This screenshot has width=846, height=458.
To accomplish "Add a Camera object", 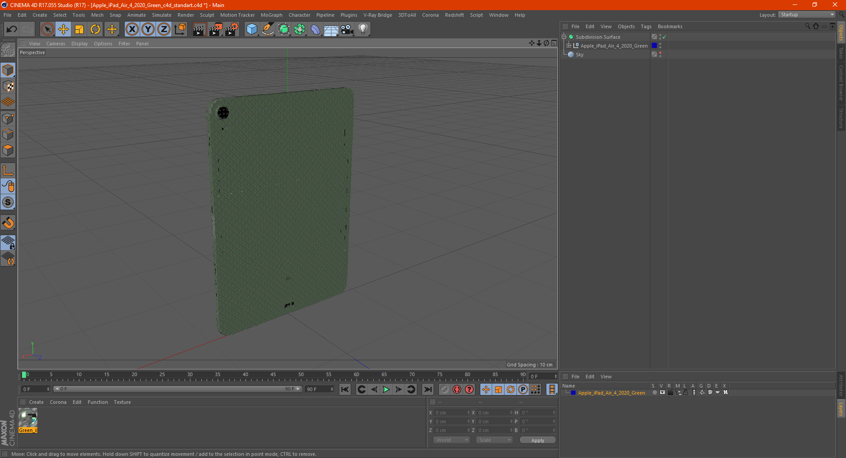I will pos(347,30).
